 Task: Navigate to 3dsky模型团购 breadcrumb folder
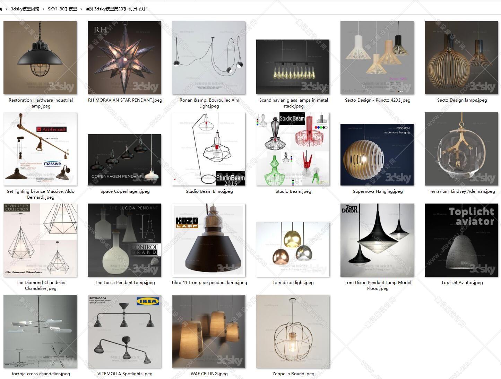tap(25, 9)
